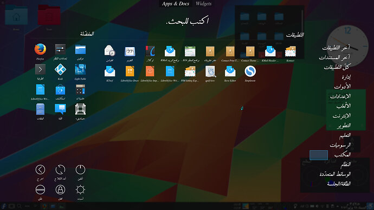Select the 'النظام' system category
Screen dimensions: 374x210
(x=346, y=165)
